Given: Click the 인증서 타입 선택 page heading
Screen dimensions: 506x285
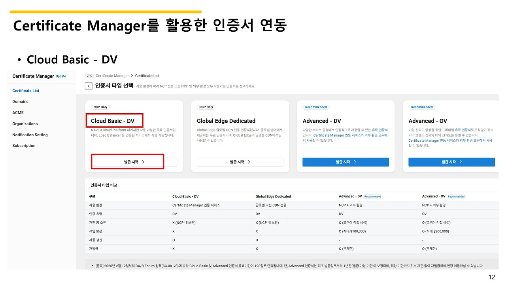Looking at the screenshot, I should [114, 85].
